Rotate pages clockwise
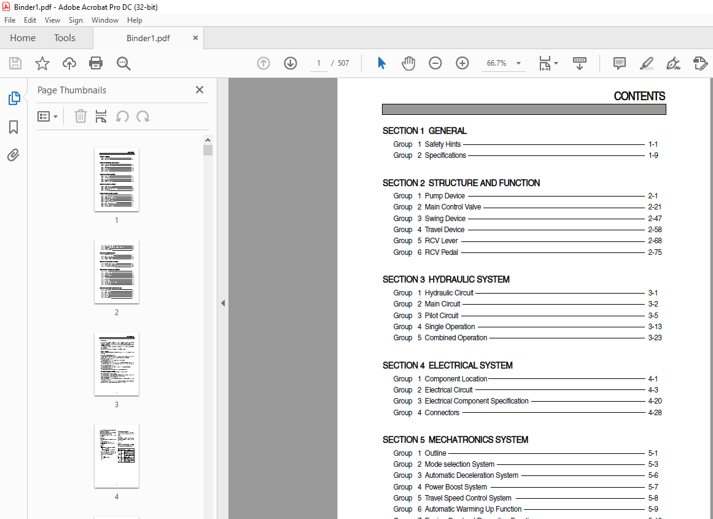Viewport: 713px width, 519px height. 142,117
